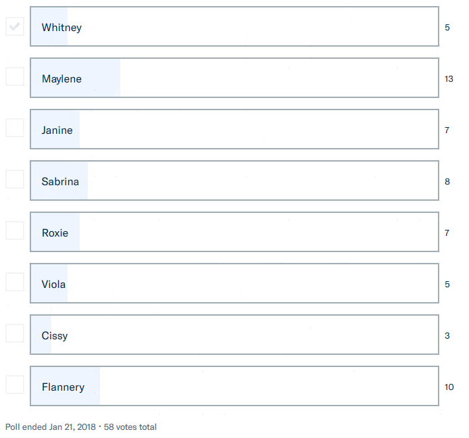Enable the Roxie checkbox
The width and height of the screenshot is (469, 438).
15,230
